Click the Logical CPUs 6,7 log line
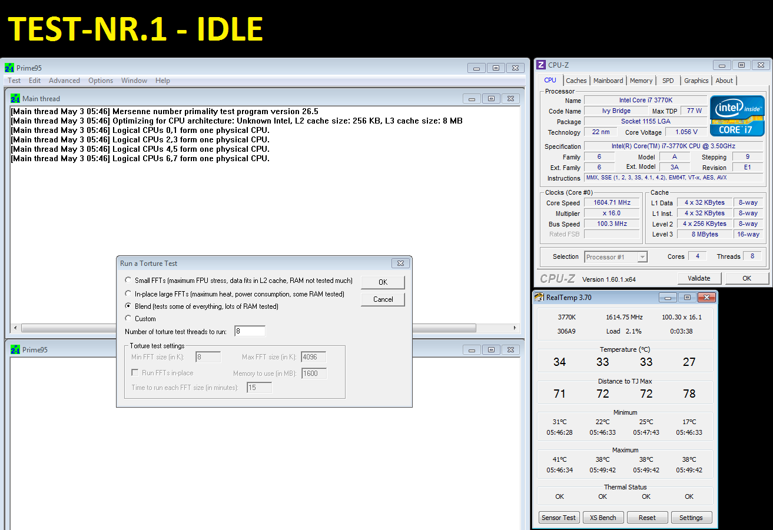Viewport: 773px width, 530px height. click(x=140, y=158)
